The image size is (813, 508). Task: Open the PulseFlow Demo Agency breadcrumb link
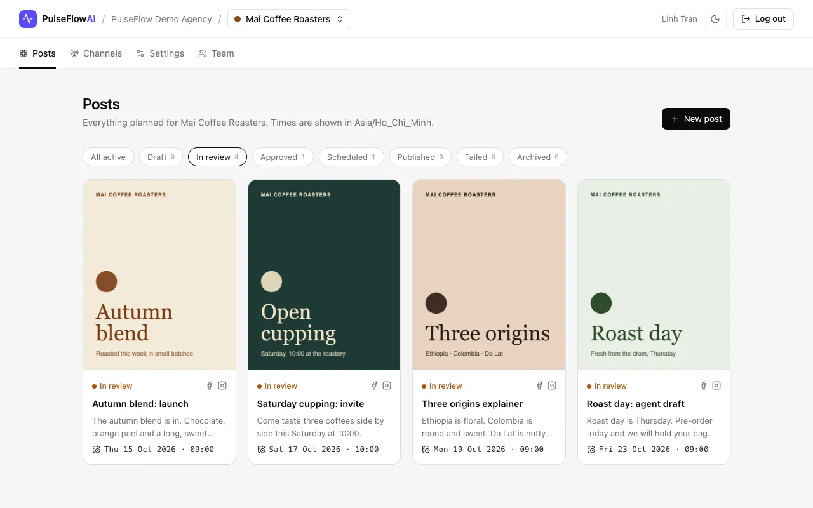click(161, 19)
